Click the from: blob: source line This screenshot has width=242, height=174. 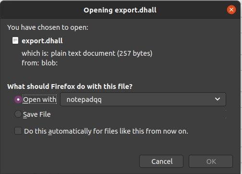tap(39, 63)
